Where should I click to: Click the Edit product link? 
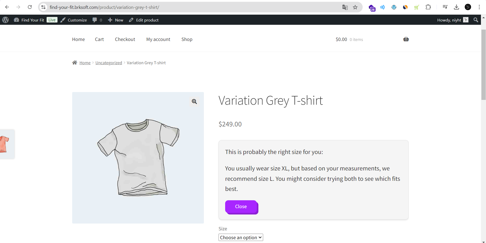(x=144, y=20)
